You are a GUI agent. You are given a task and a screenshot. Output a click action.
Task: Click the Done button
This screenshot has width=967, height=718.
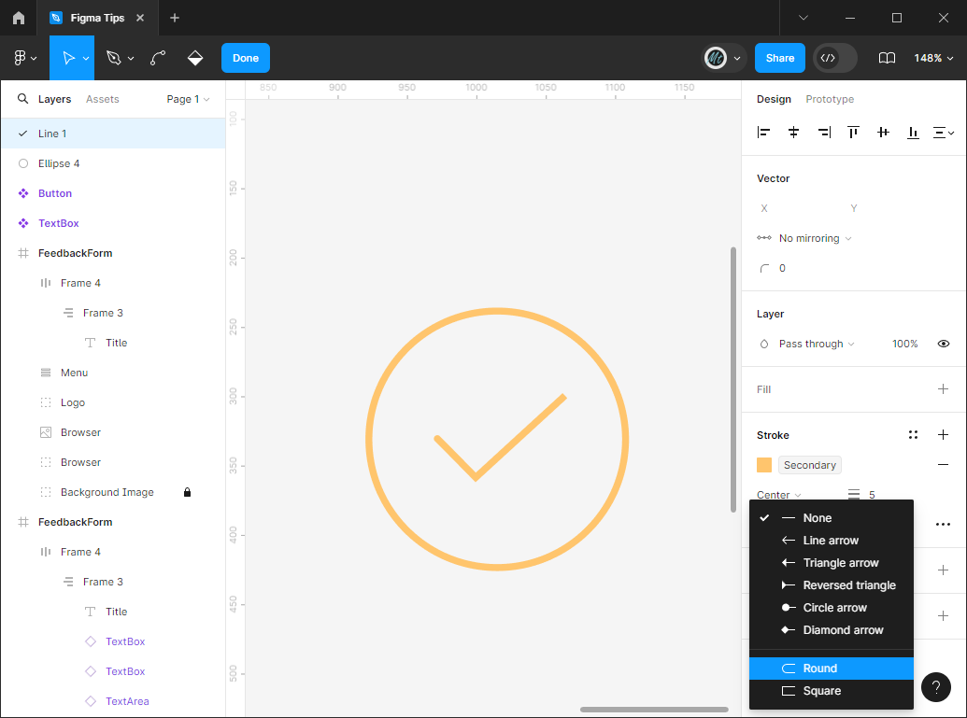pyautogui.click(x=246, y=58)
